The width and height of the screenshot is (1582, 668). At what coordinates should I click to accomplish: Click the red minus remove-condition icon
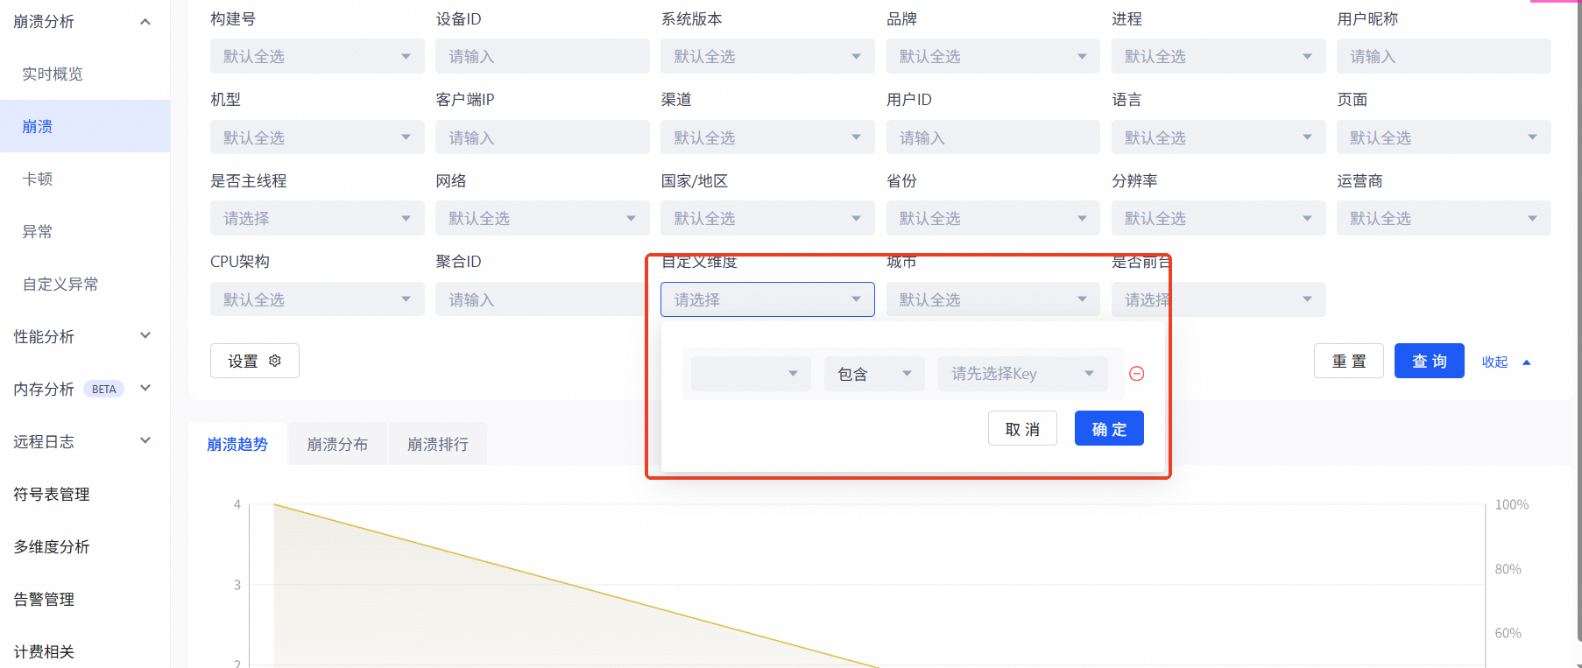pyautogui.click(x=1136, y=374)
